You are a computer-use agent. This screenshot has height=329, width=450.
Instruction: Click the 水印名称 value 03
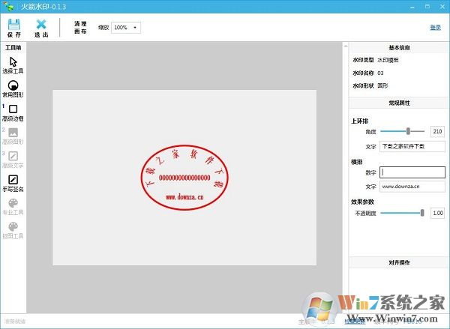tap(380, 73)
